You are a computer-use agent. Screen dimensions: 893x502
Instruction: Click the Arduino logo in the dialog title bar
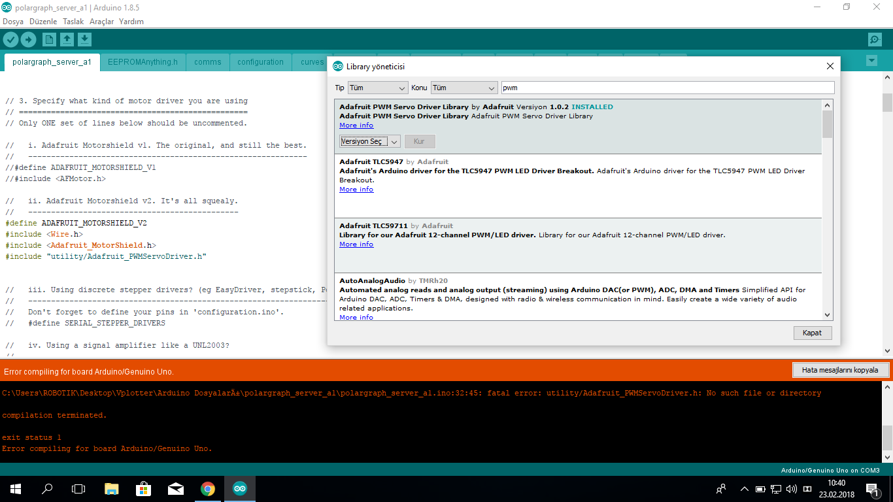[338, 66]
